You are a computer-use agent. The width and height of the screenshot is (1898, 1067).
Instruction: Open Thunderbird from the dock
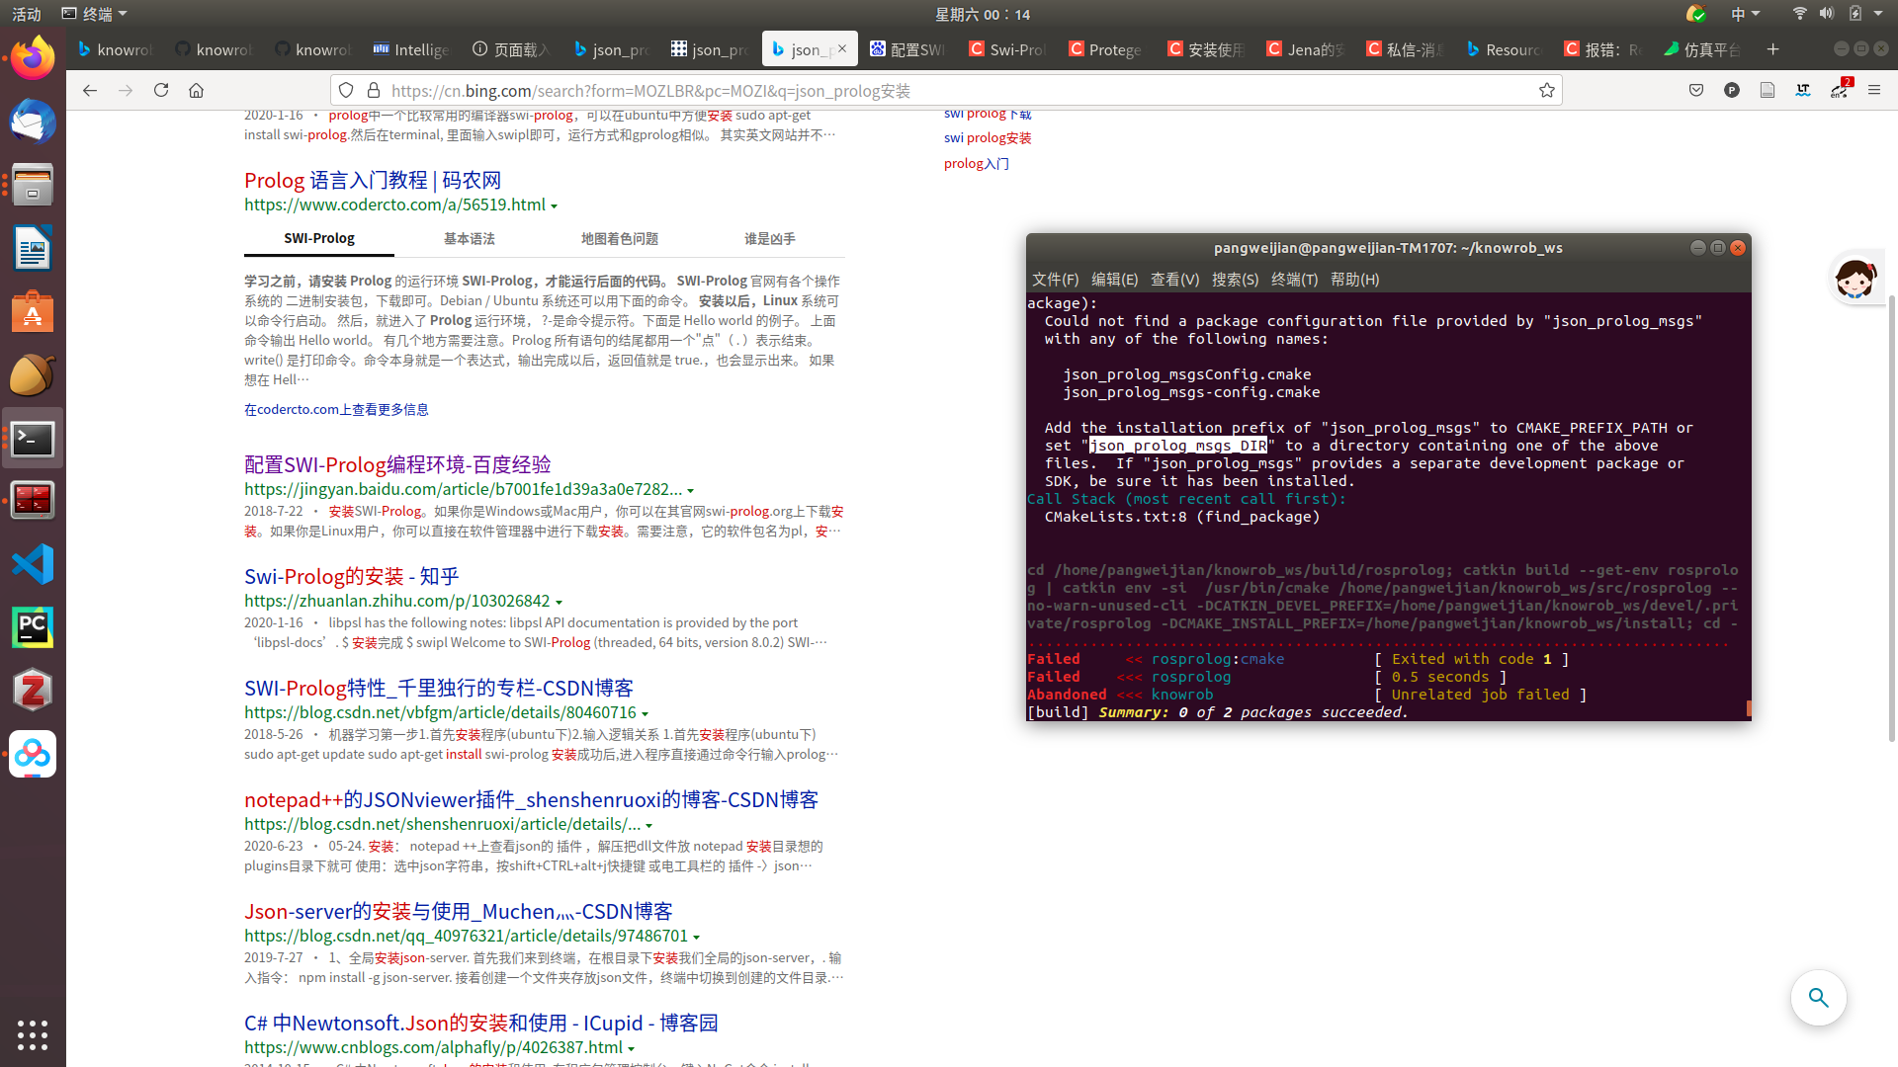[33, 123]
